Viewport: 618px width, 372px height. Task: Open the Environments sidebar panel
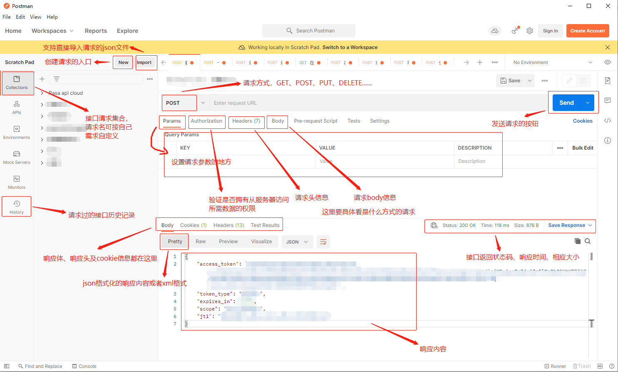coord(17,132)
